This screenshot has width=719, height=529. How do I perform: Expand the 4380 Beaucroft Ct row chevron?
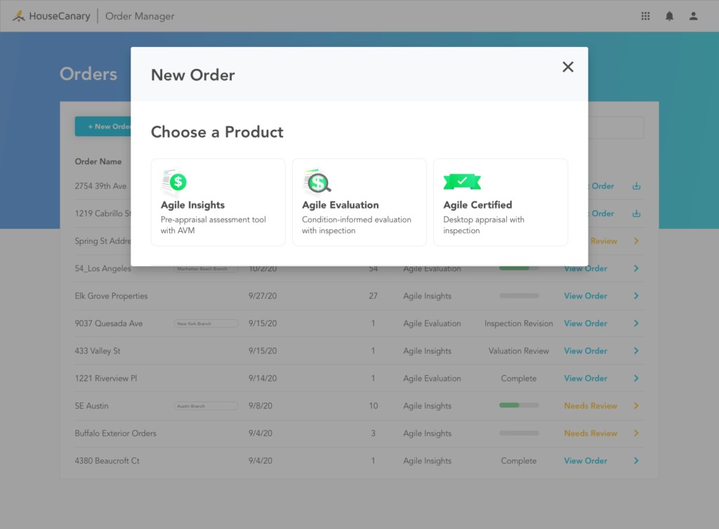(636, 461)
